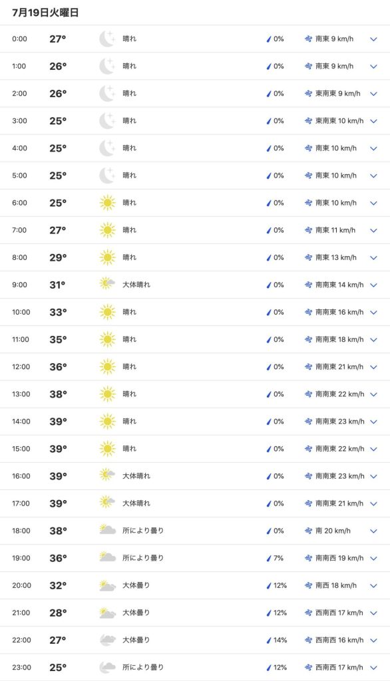
Task: Click the wind icon in the 12:00 row
Action: pyautogui.click(x=308, y=367)
